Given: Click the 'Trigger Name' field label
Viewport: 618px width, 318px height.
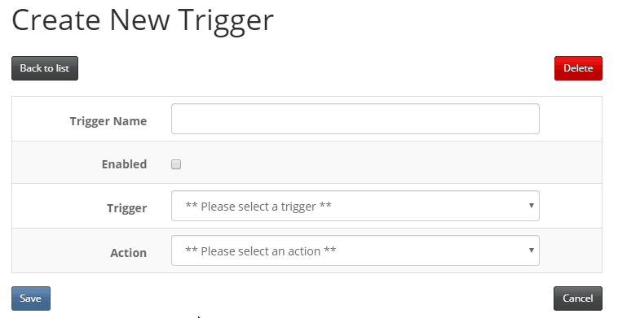Looking at the screenshot, I should [108, 121].
